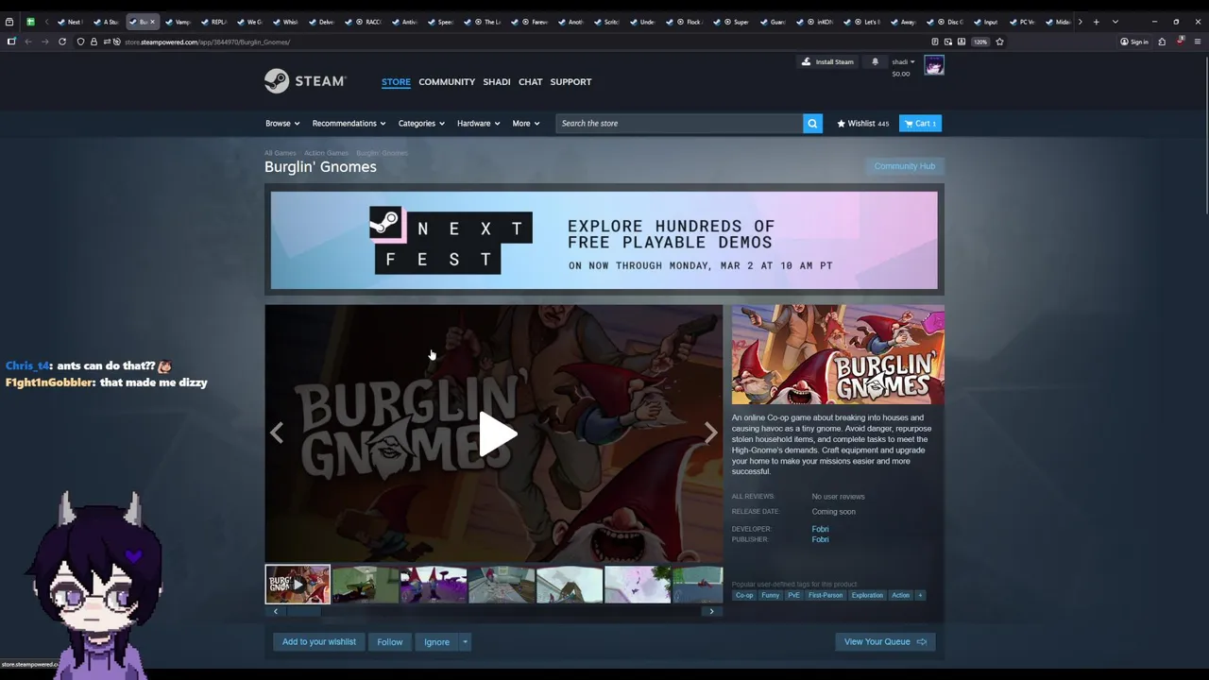Viewport: 1209px width, 680px height.
Task: Click the user avatar picture
Action: coord(934,65)
